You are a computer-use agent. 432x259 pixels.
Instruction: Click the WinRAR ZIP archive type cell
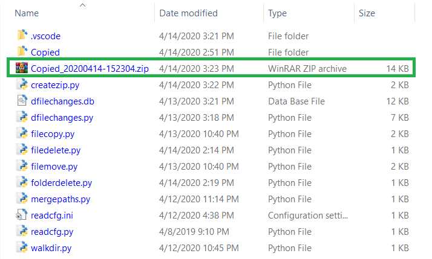(x=307, y=68)
